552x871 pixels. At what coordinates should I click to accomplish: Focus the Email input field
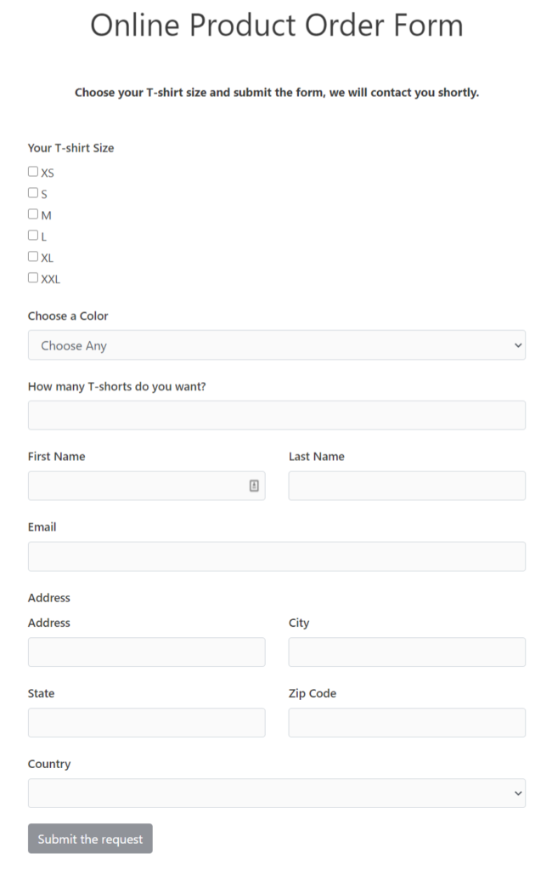(276, 555)
